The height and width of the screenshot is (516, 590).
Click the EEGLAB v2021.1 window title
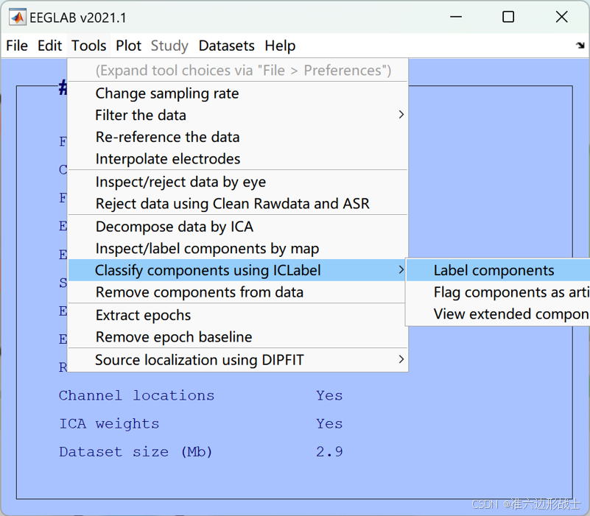(77, 18)
